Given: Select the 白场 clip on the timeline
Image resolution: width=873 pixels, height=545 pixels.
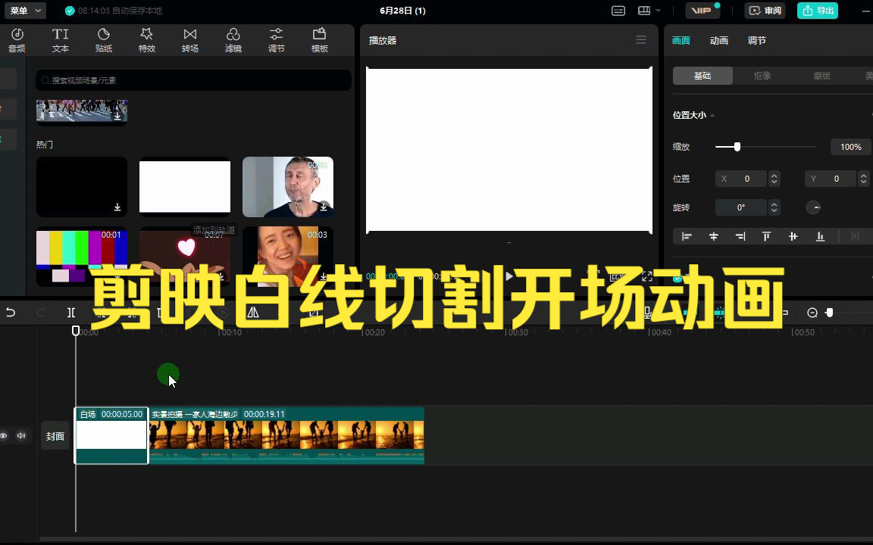Looking at the screenshot, I should coord(111,436).
